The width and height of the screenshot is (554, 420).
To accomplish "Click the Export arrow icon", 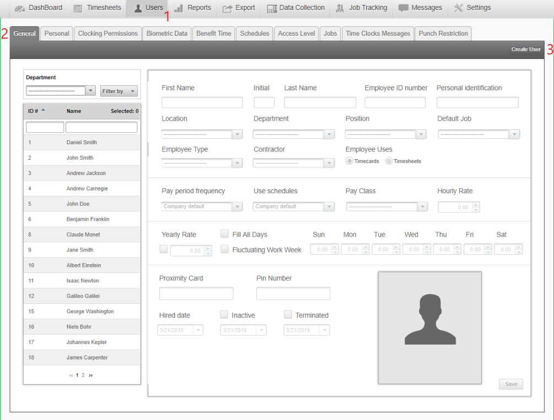I will pyautogui.click(x=227, y=8).
